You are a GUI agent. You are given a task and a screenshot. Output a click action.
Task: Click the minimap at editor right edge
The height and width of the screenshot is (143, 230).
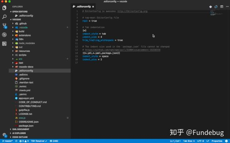(216, 13)
